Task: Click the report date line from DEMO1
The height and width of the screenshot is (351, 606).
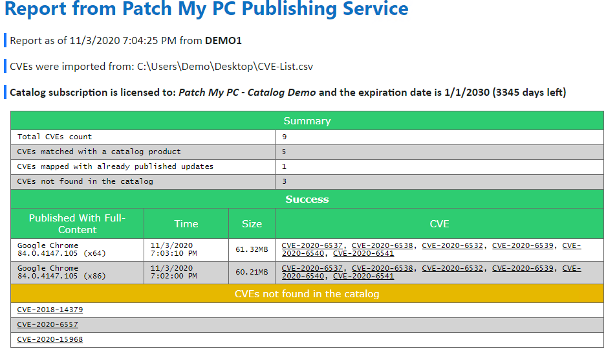Action: [125, 41]
